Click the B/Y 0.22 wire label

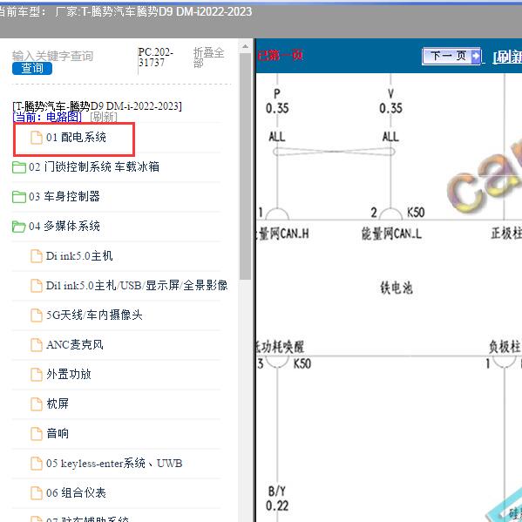[x=277, y=498]
